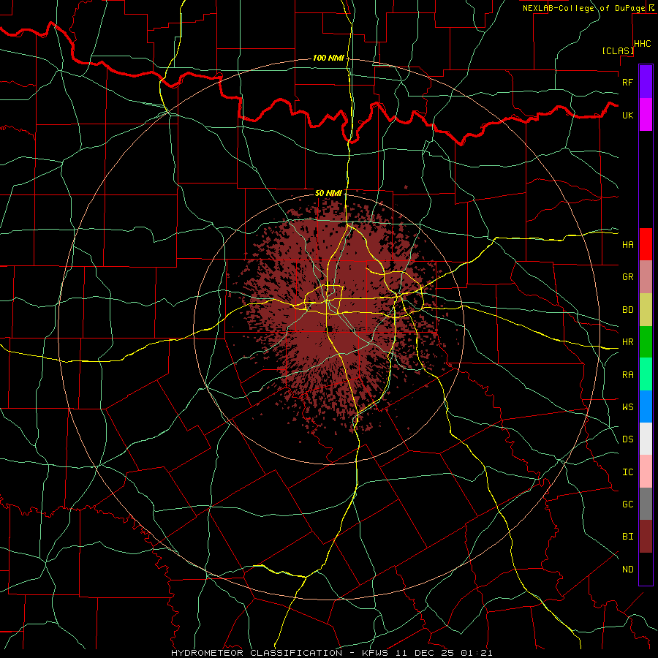658x658 pixels.
Task: Select the 'RA' legend label
Action: 628,375
